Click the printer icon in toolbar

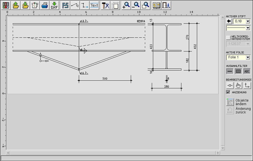tap(45, 5)
